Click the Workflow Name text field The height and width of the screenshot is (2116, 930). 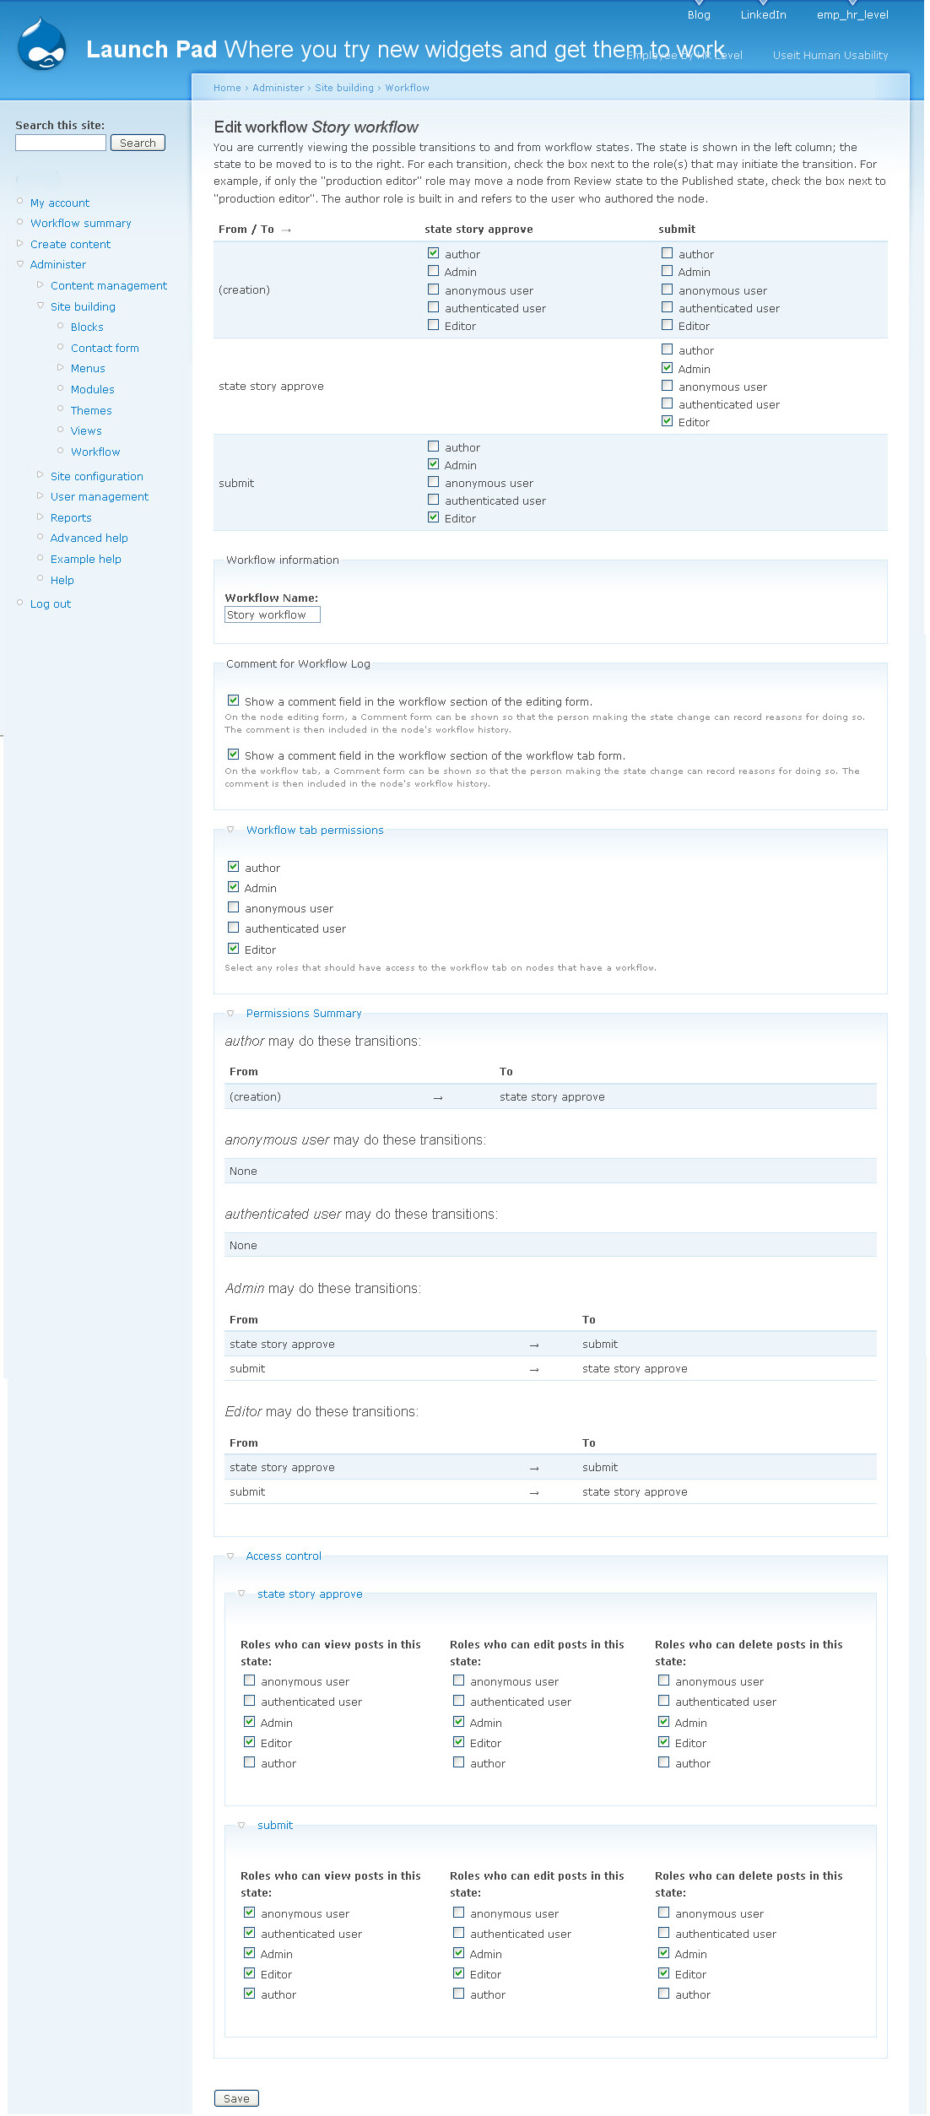click(x=273, y=614)
